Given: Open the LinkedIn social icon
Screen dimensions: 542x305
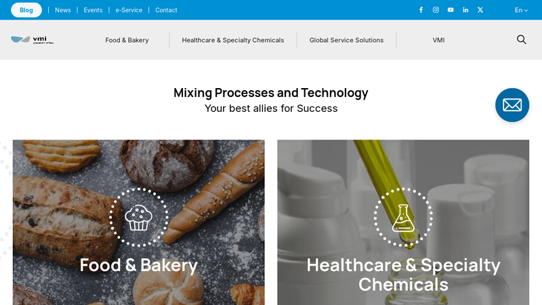Looking at the screenshot, I should pos(465,10).
